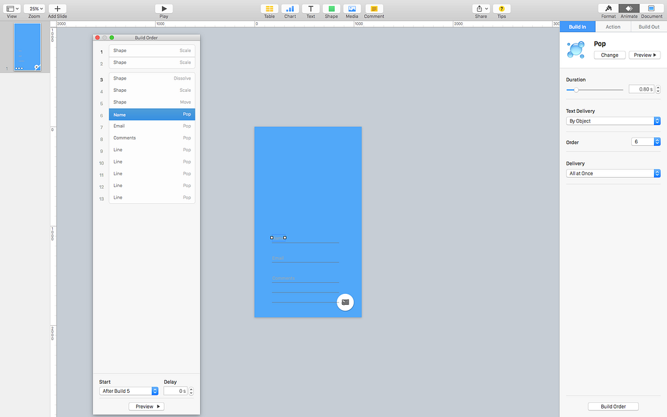Insert a Table from the toolbar

269,8
